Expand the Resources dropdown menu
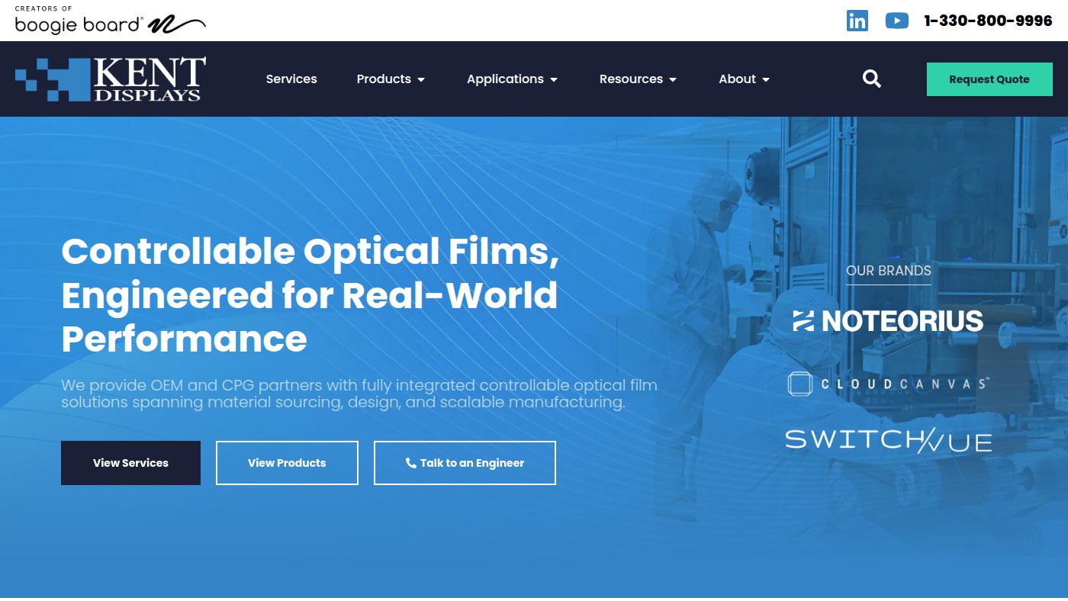The height and width of the screenshot is (601, 1068). tap(638, 79)
